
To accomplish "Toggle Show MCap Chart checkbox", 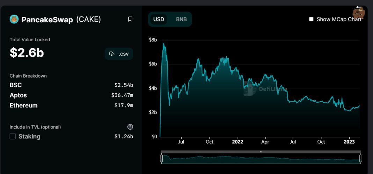I will click(x=311, y=19).
